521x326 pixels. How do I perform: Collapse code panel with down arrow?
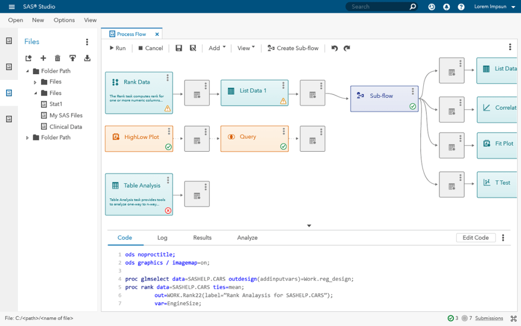pos(309,226)
